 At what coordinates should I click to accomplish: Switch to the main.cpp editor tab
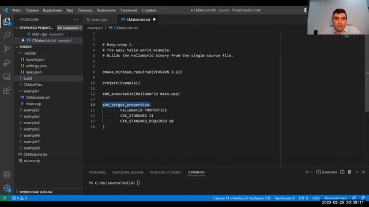pyautogui.click(x=100, y=20)
